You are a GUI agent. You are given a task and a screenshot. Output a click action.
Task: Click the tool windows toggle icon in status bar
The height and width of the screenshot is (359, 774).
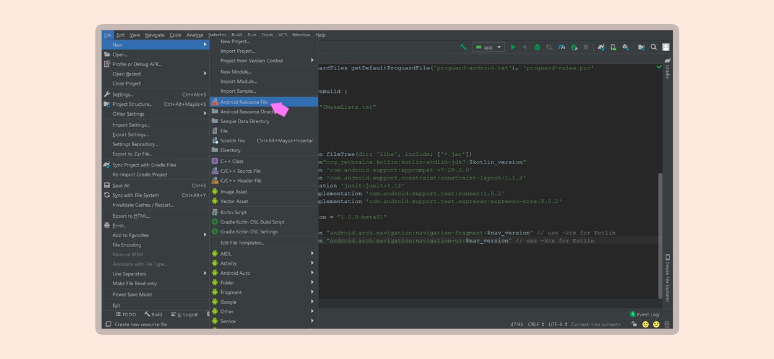[x=108, y=324]
